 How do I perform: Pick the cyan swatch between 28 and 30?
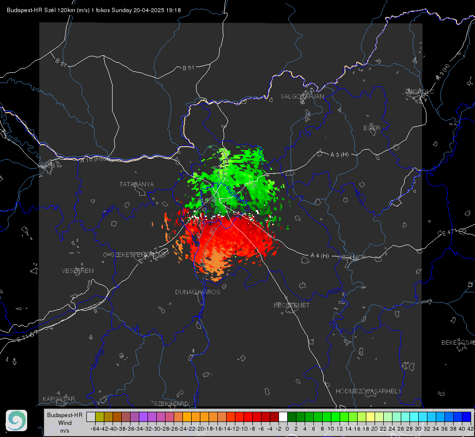(414, 417)
